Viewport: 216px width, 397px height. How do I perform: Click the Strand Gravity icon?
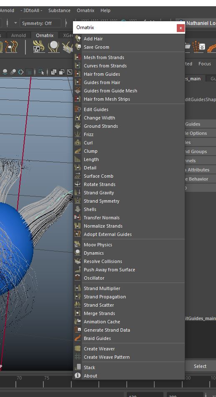[78, 192]
